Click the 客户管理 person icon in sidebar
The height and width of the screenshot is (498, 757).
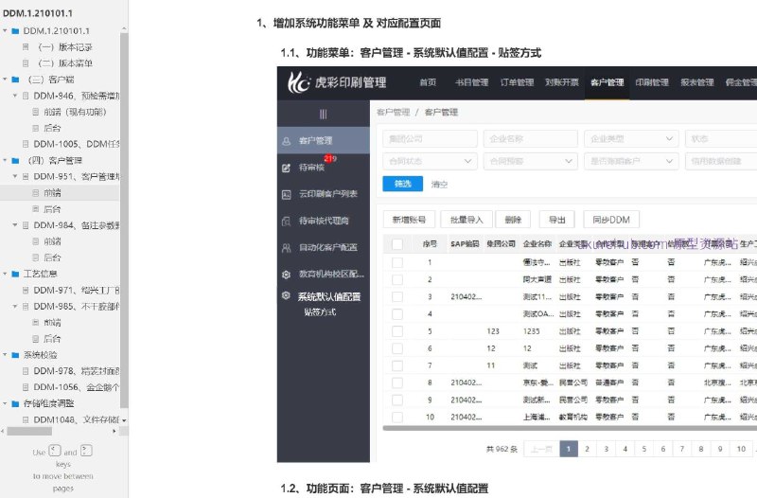[287, 141]
